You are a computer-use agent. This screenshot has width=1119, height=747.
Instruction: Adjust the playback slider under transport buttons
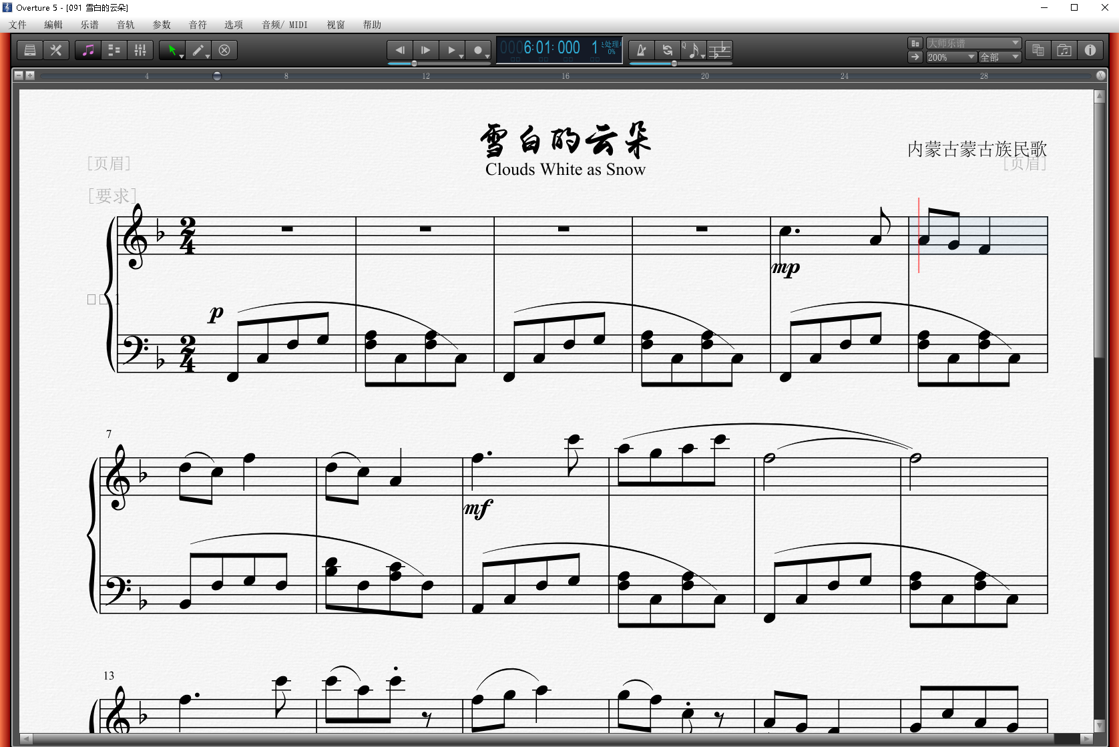[x=439, y=63]
